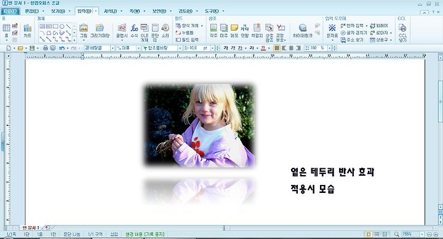Open the 편집(E) menu
Image resolution: width=443 pixels, height=239 pixels.
31,11
